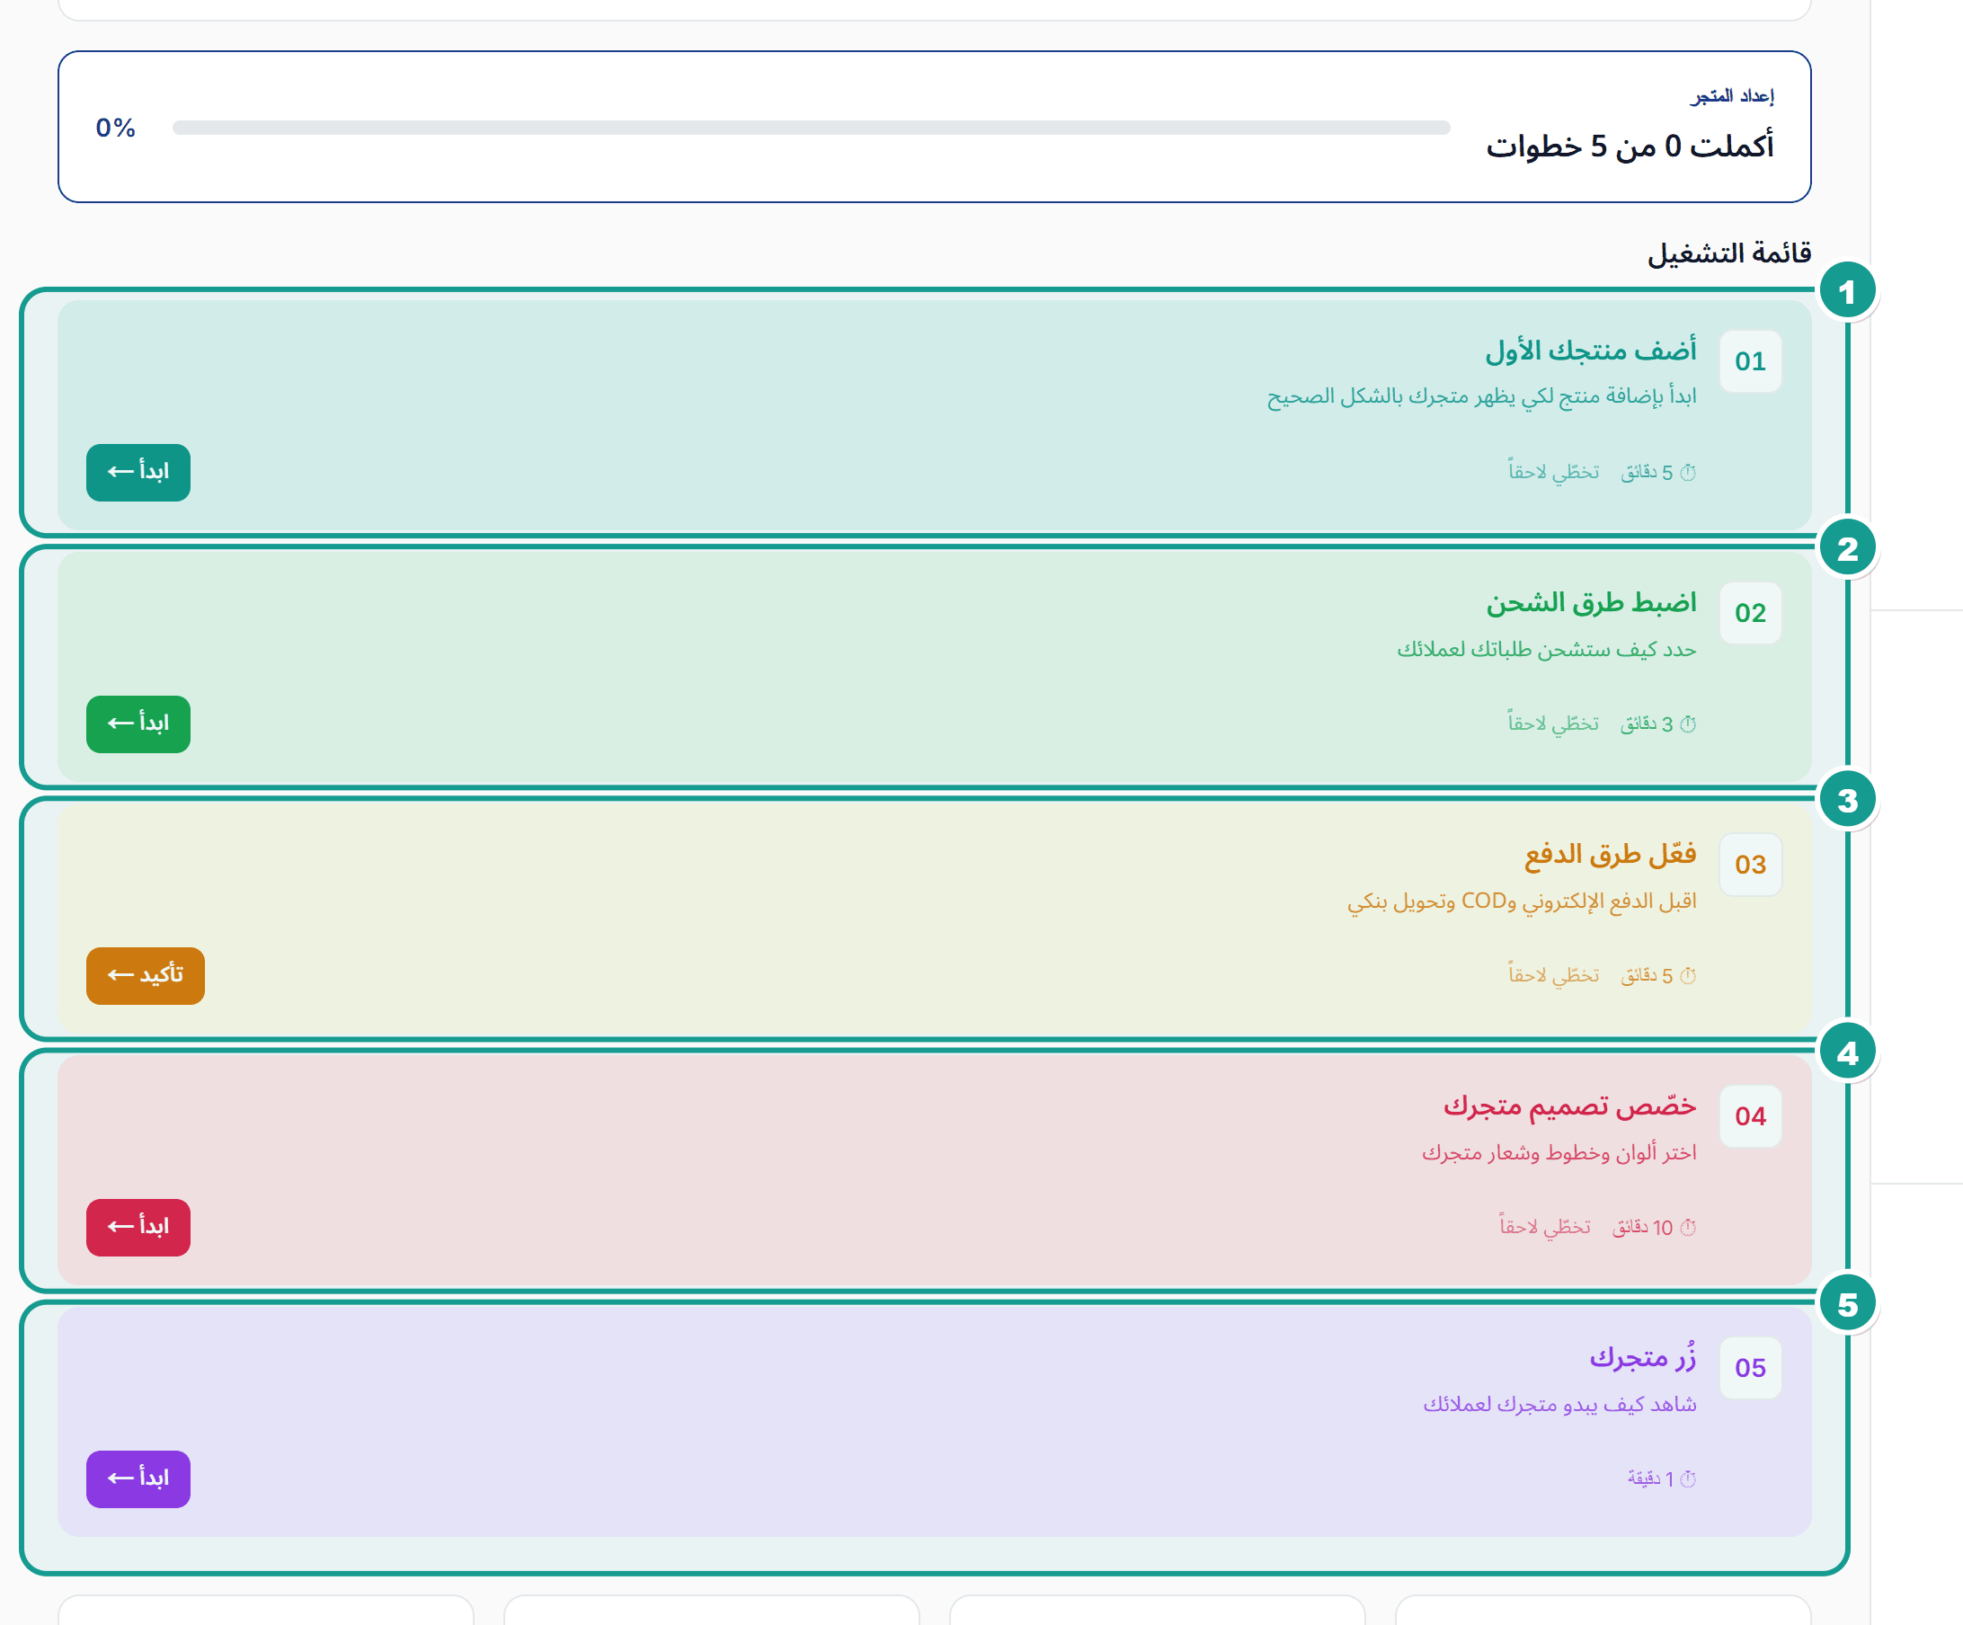Click ابدأ button for اضبط طرق الشحن

[x=138, y=724]
